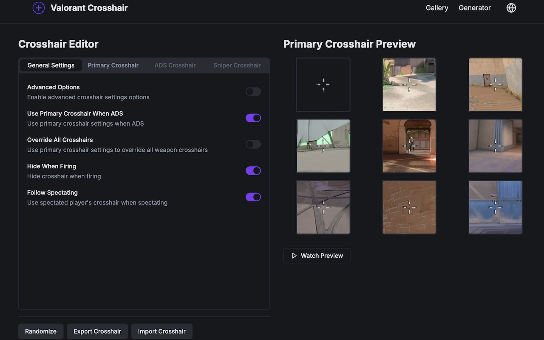This screenshot has width=544, height=340.
Task: Switch to the Primary Crosshair tab
Action: 113,65
